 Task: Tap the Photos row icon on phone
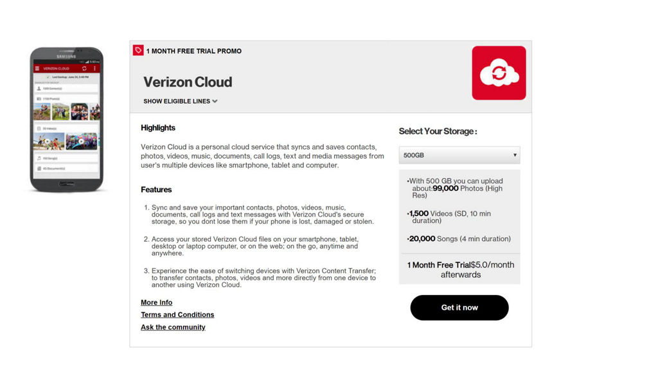(x=39, y=98)
